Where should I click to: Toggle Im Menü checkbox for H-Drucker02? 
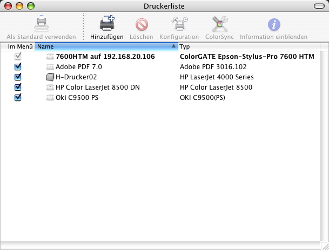pos(18,77)
